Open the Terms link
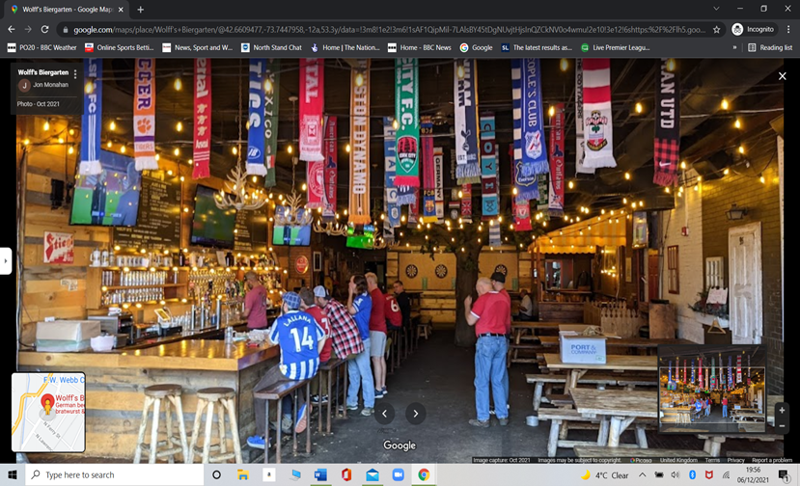The image size is (800, 486). coord(712,460)
